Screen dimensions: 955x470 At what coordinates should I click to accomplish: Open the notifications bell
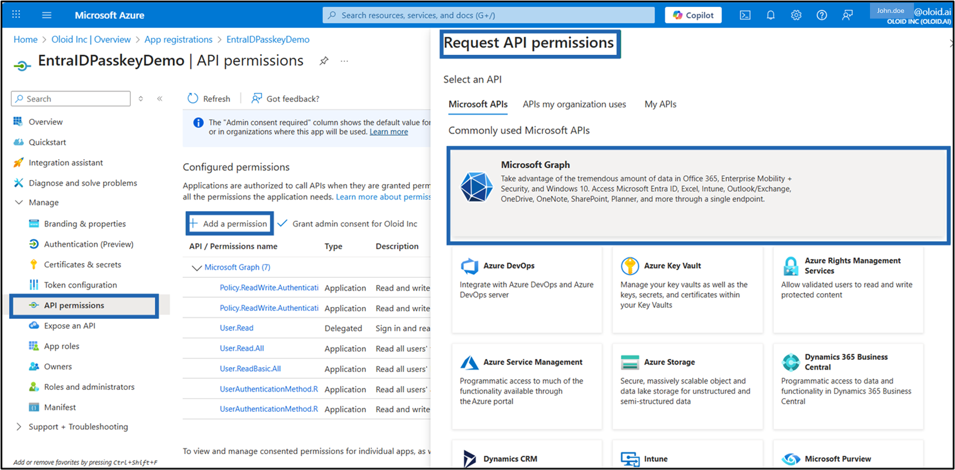coord(771,15)
